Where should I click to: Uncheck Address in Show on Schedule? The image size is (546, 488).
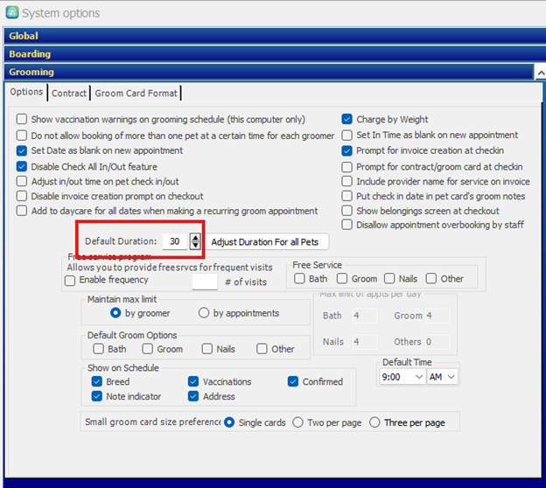[193, 396]
